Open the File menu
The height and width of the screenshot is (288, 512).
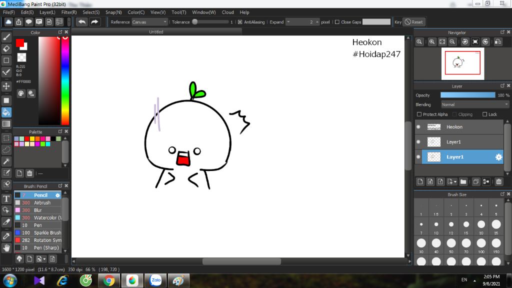click(9, 12)
